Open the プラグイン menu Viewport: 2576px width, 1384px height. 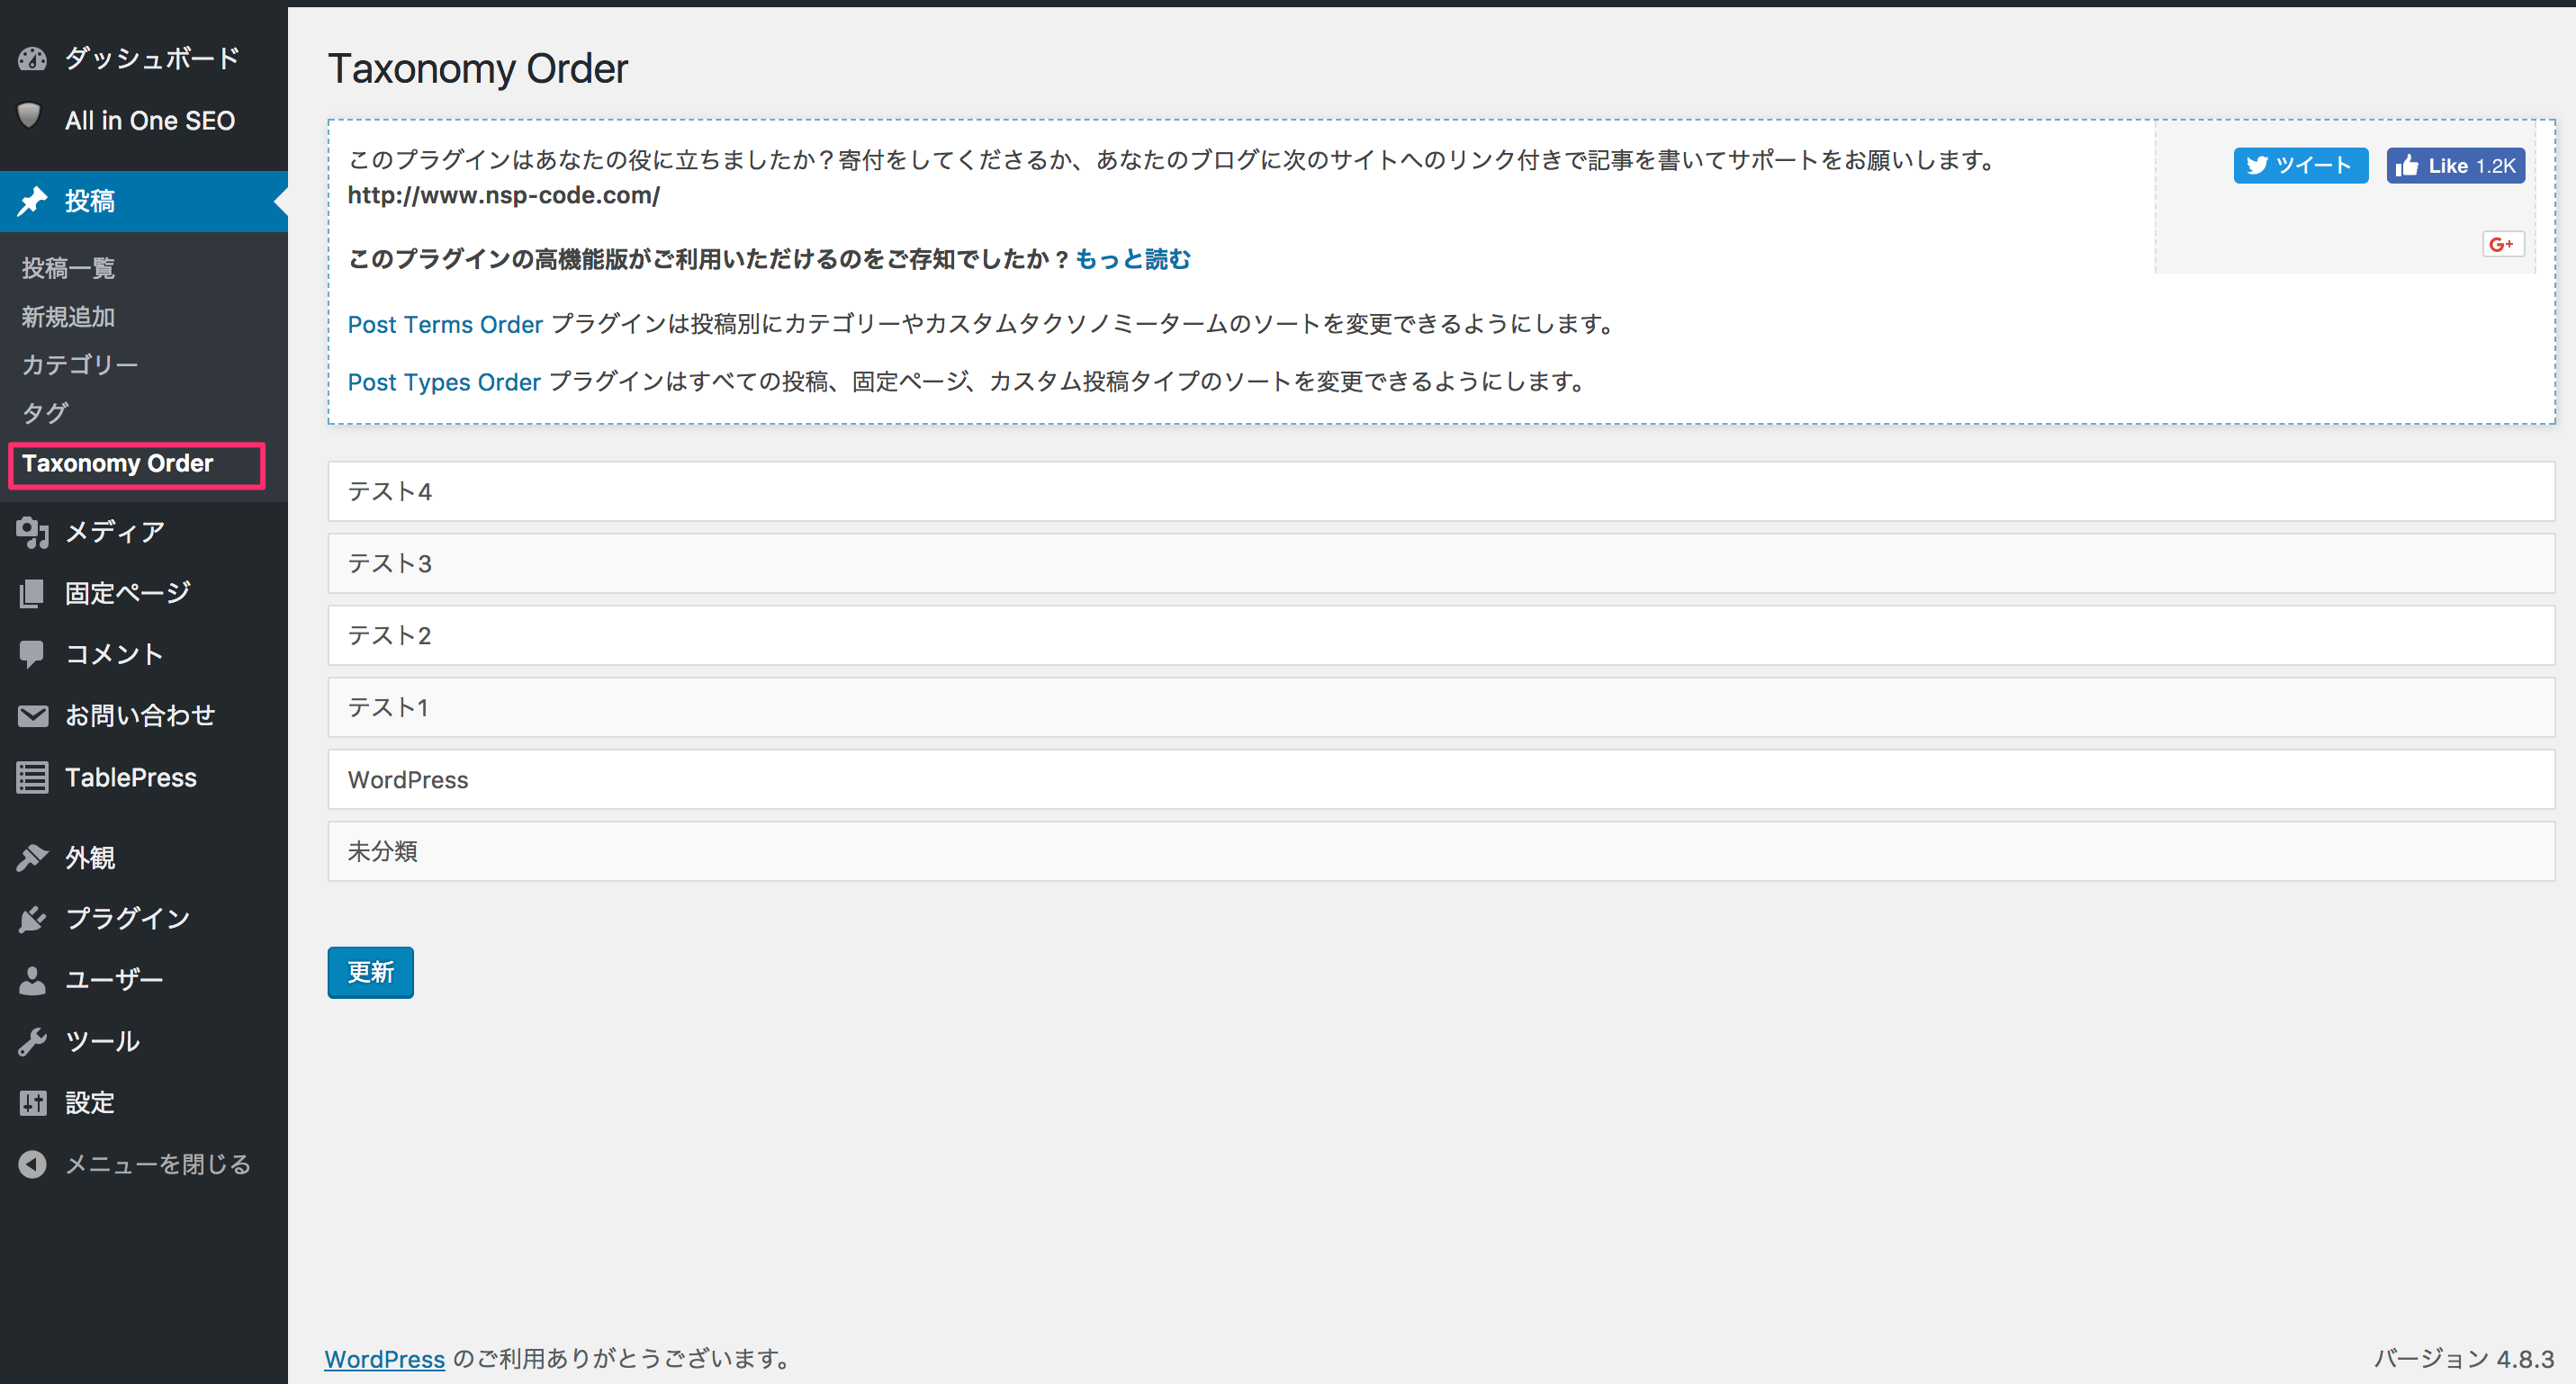pos(144,918)
